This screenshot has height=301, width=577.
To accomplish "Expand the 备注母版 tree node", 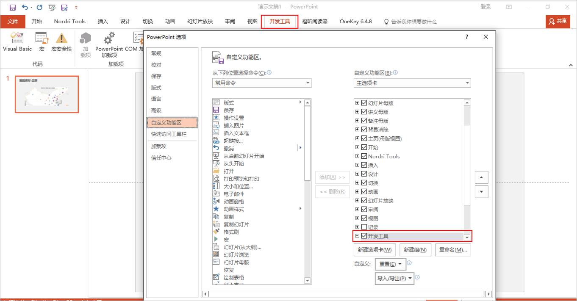I will coord(358,121).
